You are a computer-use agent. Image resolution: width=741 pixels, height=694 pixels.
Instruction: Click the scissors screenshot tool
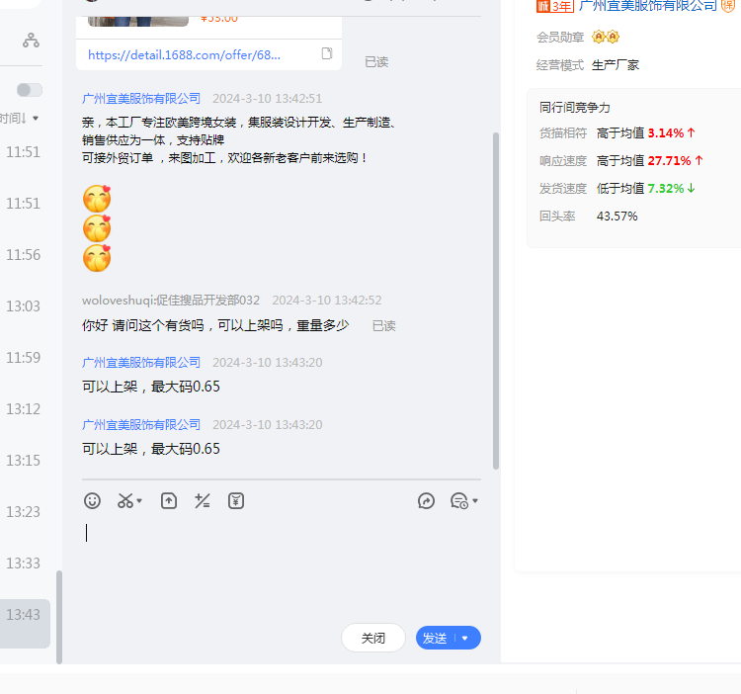click(125, 501)
